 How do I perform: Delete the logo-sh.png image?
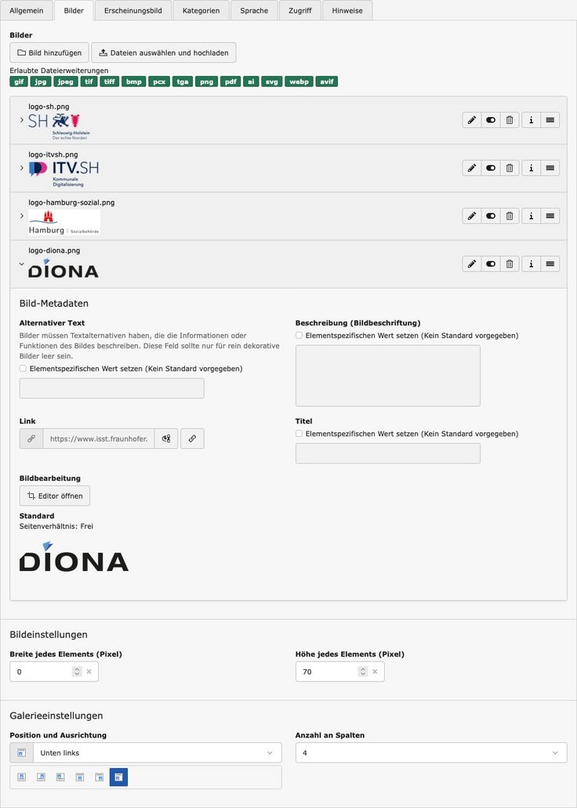[x=510, y=120]
